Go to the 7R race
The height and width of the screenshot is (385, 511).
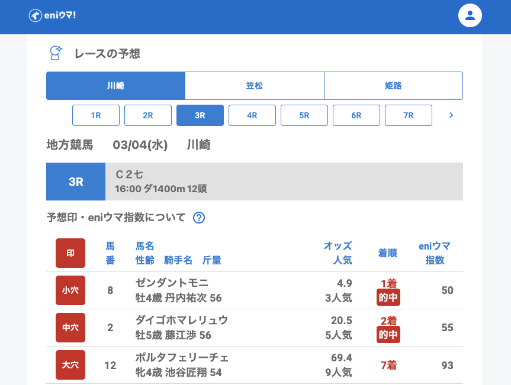point(409,115)
